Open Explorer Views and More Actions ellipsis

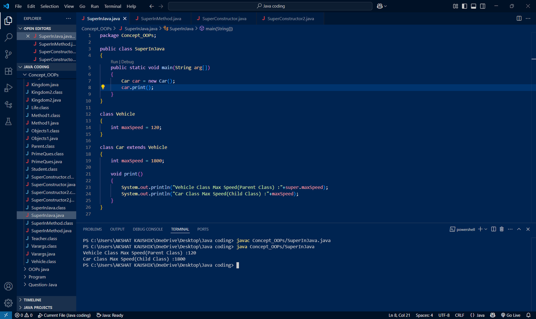tap(68, 18)
